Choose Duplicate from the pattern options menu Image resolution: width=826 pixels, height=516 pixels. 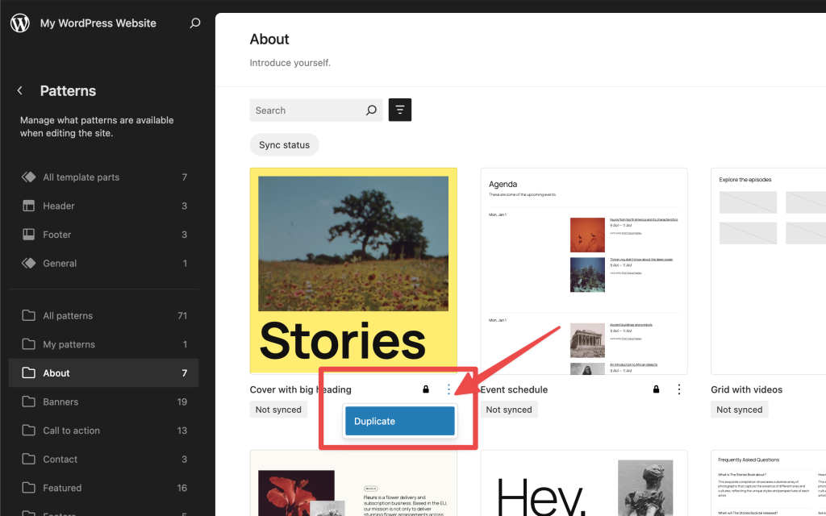pos(399,421)
